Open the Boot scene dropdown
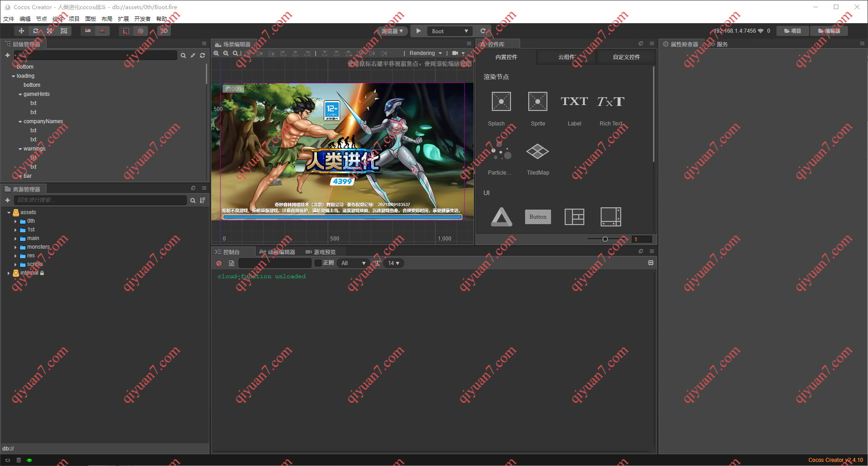Image resolution: width=868 pixels, height=466 pixels. (x=450, y=31)
